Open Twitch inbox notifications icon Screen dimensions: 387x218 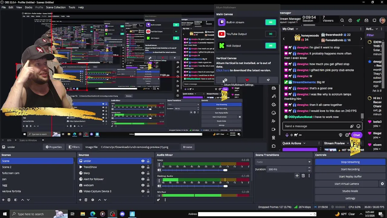366,21
